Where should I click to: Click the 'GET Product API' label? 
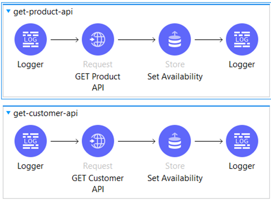pyautogui.click(x=97, y=82)
